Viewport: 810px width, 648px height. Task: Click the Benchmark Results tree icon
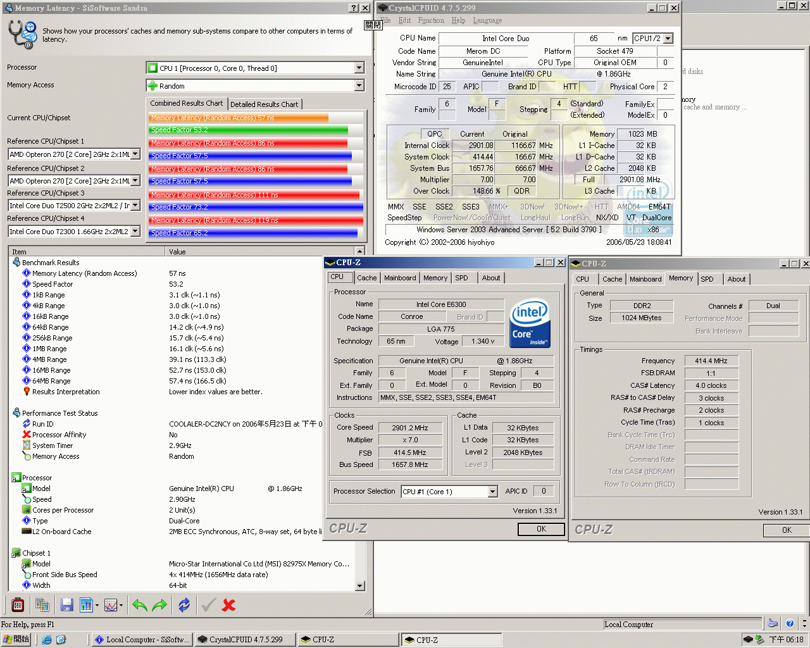click(x=16, y=262)
